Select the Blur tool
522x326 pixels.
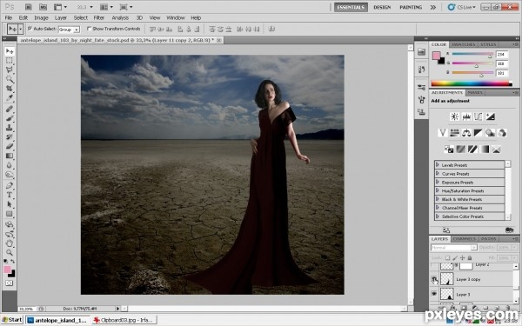coord(10,165)
